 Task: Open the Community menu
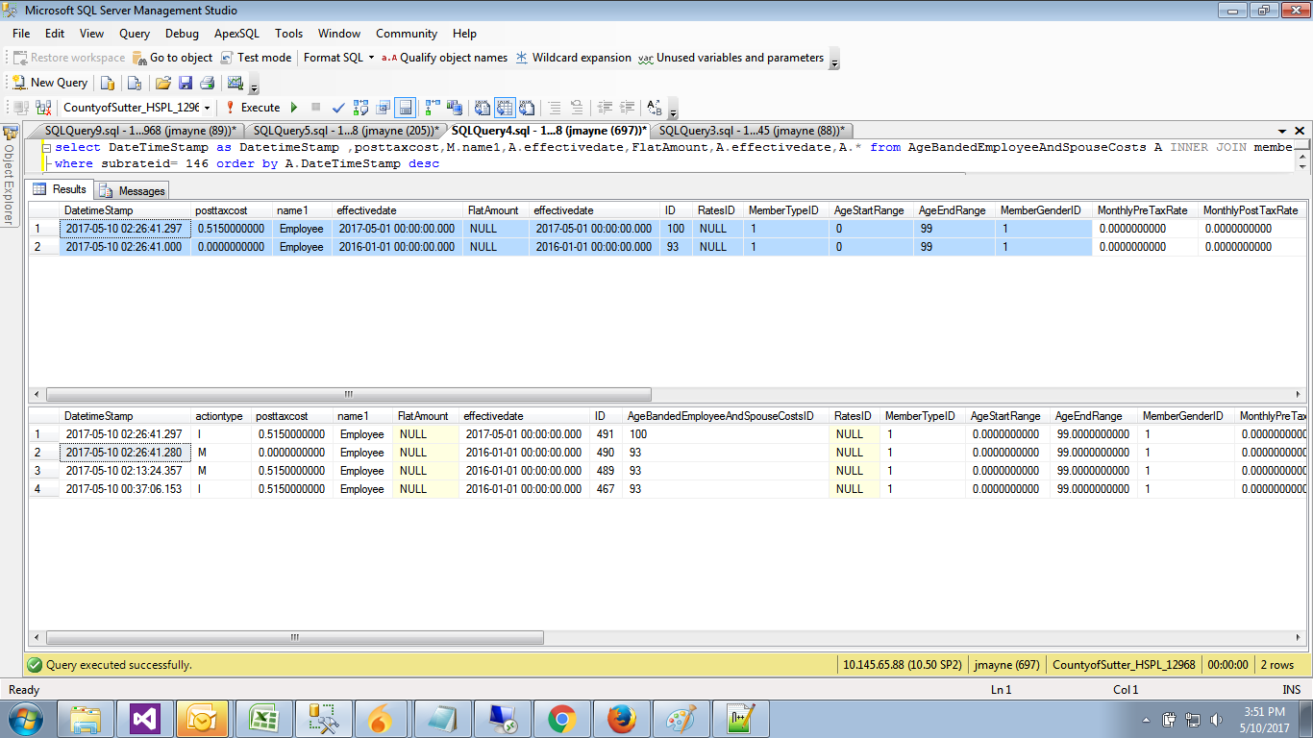[407, 34]
